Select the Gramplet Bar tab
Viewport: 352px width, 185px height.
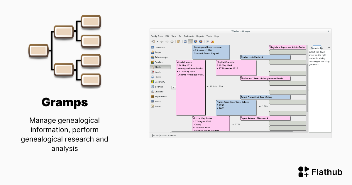[x=317, y=48]
